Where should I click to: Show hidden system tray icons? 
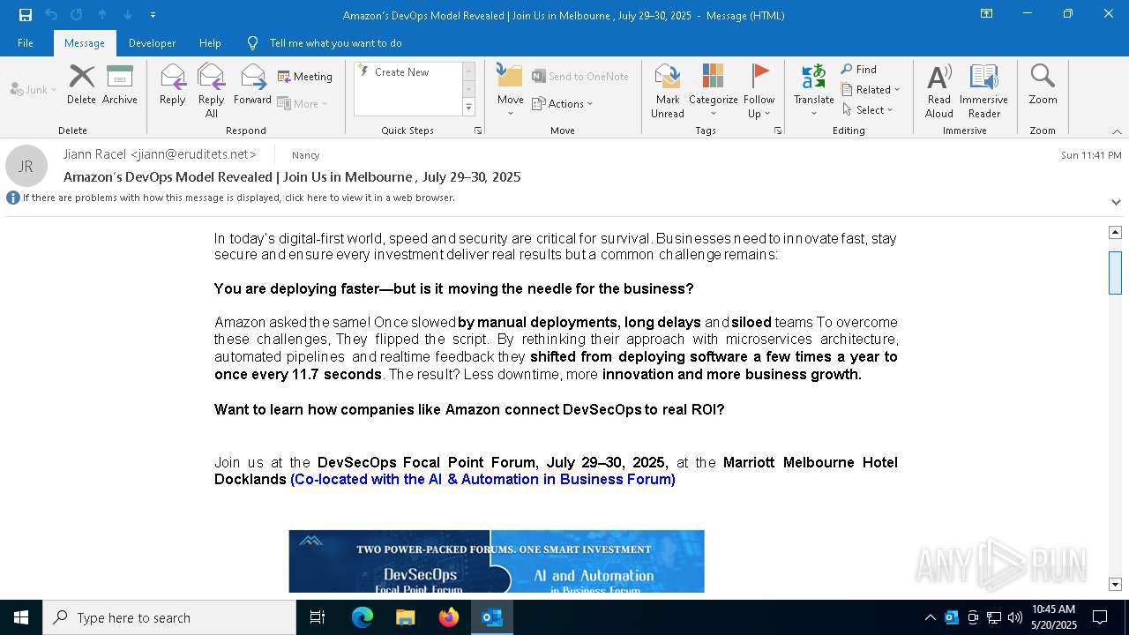point(930,617)
